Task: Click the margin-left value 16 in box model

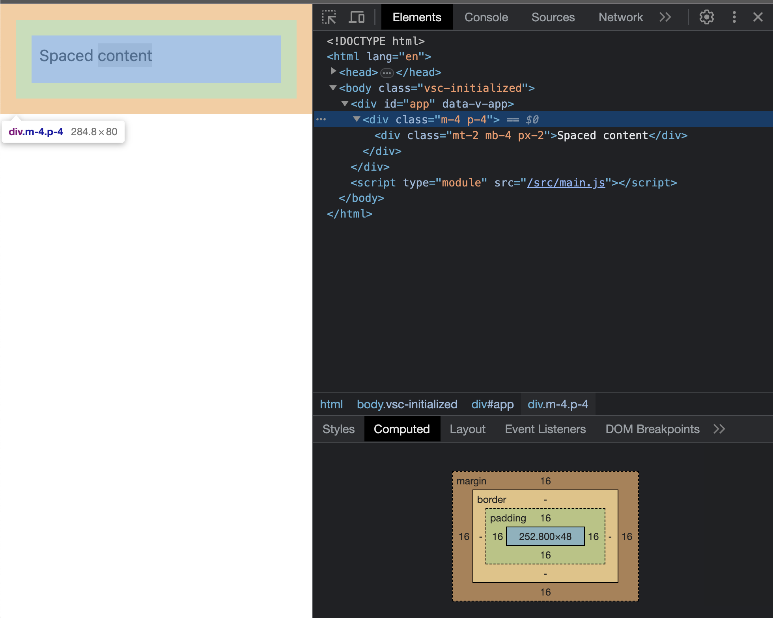Action: click(464, 536)
